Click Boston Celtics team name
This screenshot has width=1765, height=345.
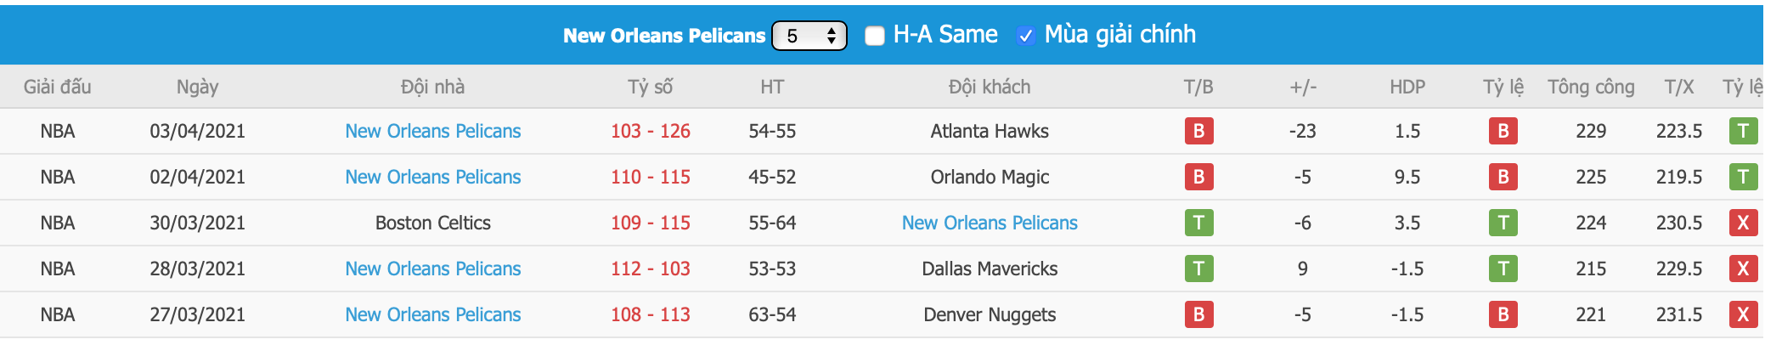click(432, 223)
